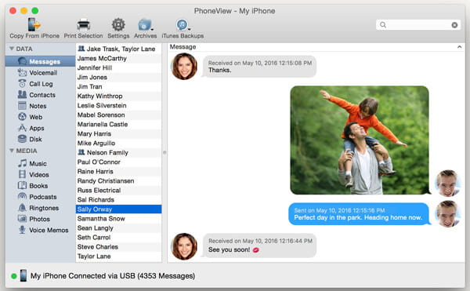
Task: Select the Nelson Family group conversation
Action: pos(119,152)
